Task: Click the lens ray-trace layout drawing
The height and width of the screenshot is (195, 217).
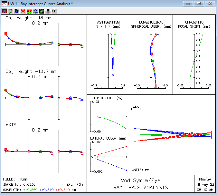Action: tap(173, 135)
